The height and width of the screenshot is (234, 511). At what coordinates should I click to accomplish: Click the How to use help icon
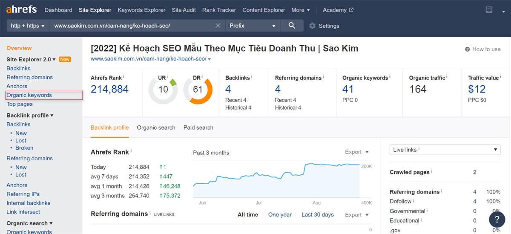pyautogui.click(x=467, y=49)
